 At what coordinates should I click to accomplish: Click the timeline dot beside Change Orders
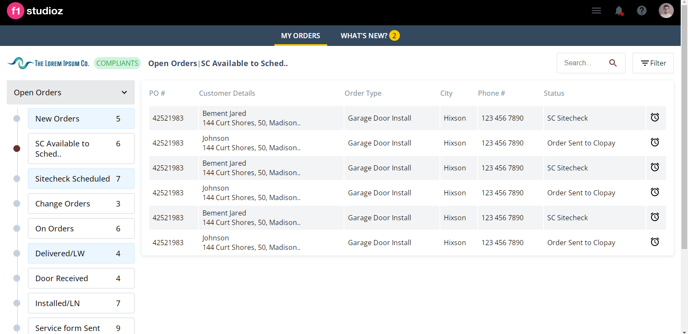tap(17, 203)
